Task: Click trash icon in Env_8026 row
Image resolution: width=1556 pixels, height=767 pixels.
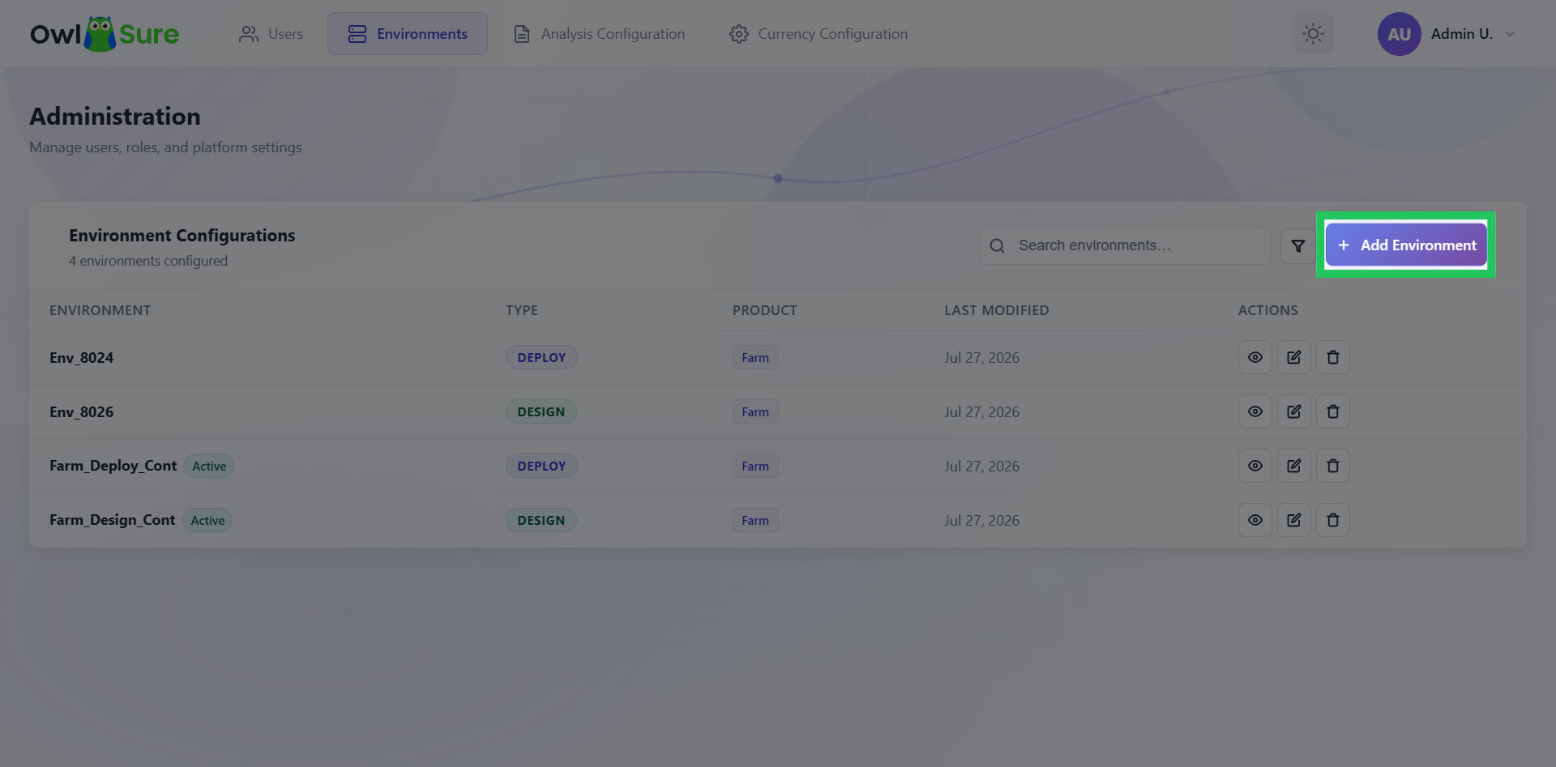Action: (x=1332, y=411)
